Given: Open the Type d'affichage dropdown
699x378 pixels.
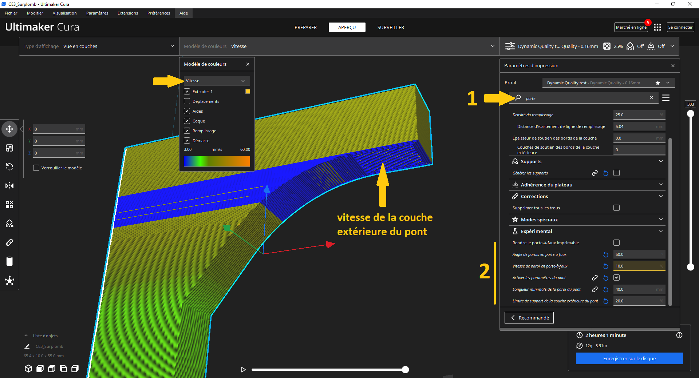Looking at the screenshot, I should click(99, 46).
